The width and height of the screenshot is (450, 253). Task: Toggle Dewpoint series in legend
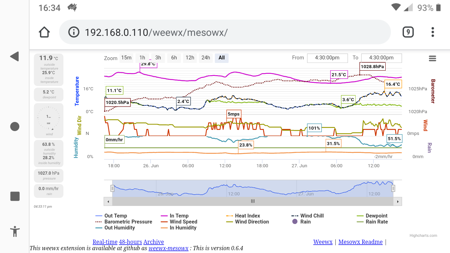point(372,216)
